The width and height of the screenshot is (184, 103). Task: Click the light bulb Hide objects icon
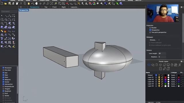pyautogui.click(x=83, y=4)
